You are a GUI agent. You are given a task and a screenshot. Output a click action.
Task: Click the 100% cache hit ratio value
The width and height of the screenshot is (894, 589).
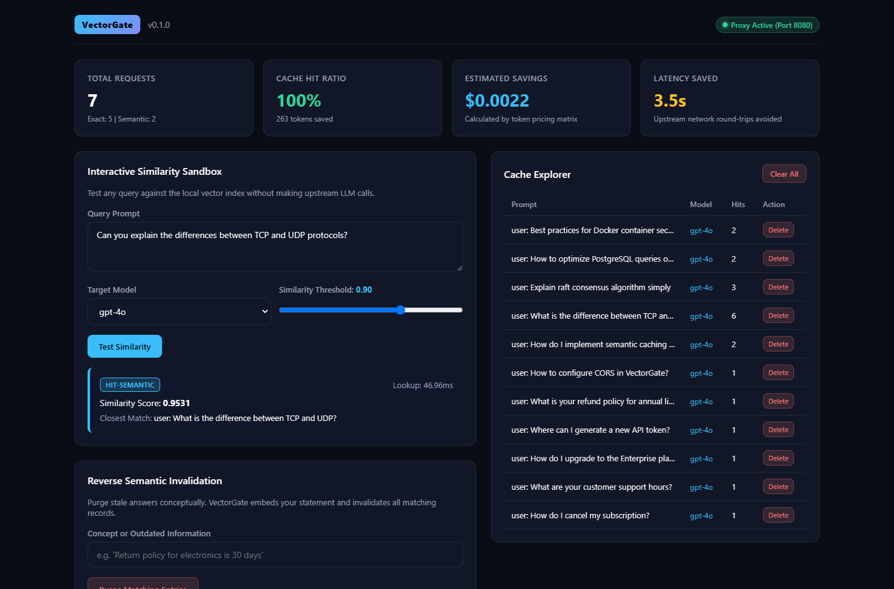[299, 100]
